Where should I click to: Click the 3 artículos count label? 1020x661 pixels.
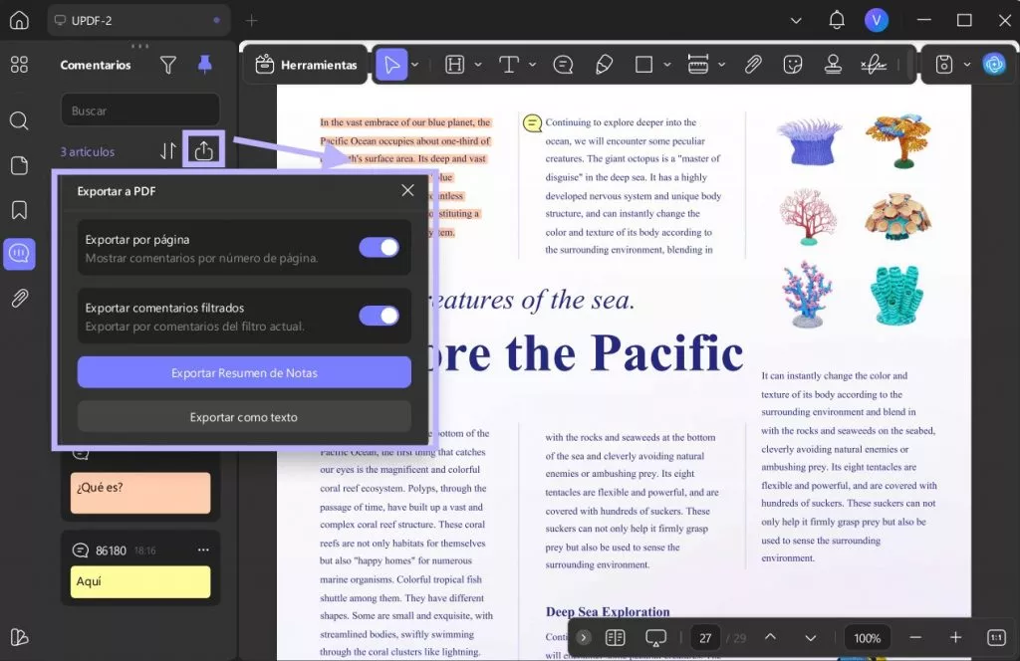coord(88,151)
